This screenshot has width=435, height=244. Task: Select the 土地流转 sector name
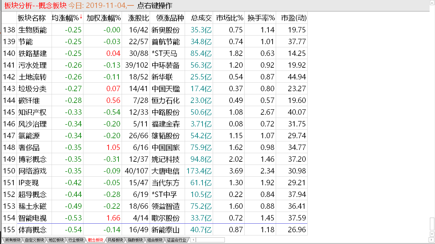pos(32,77)
